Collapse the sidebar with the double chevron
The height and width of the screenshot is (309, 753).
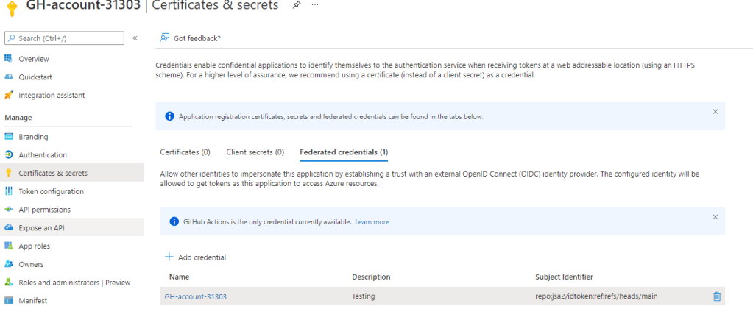pos(135,38)
